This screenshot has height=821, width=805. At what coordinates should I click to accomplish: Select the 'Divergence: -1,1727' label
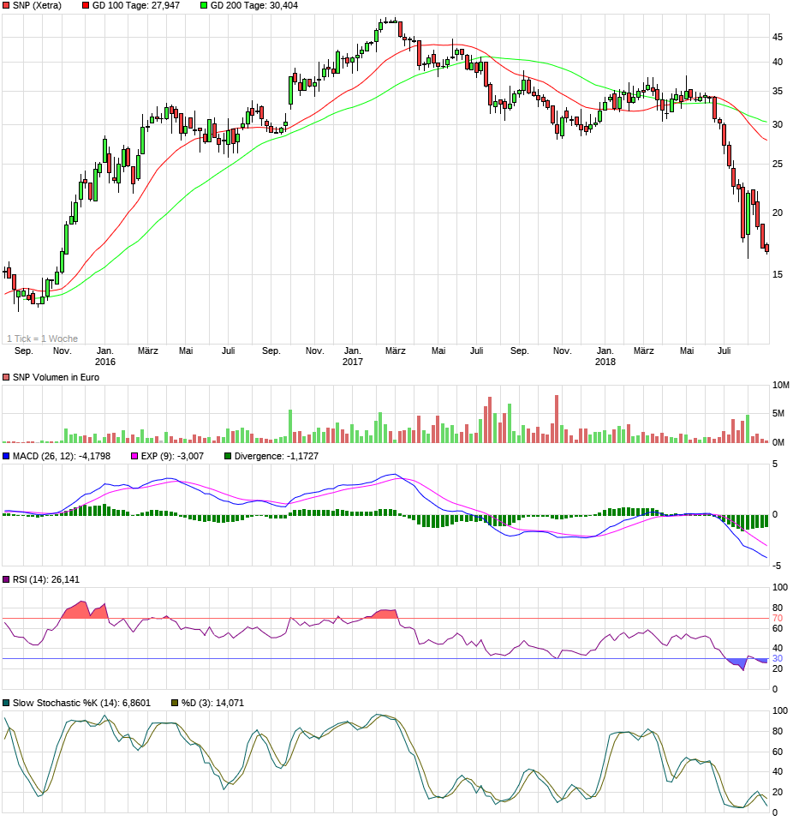[276, 457]
